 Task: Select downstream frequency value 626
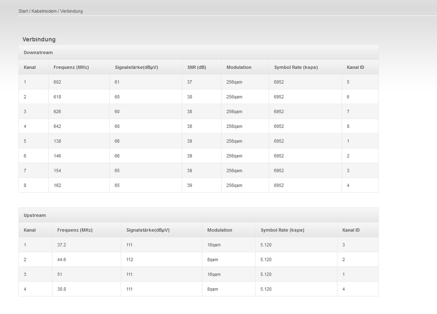point(57,112)
